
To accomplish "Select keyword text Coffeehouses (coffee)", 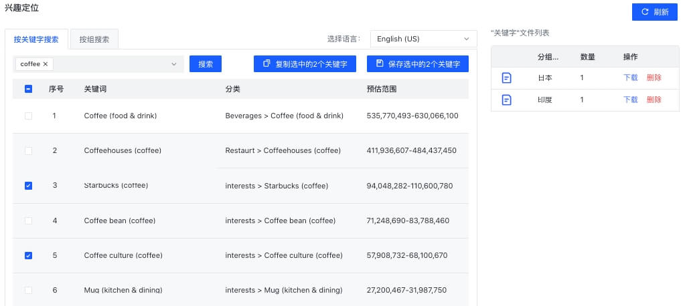I will pos(123,151).
